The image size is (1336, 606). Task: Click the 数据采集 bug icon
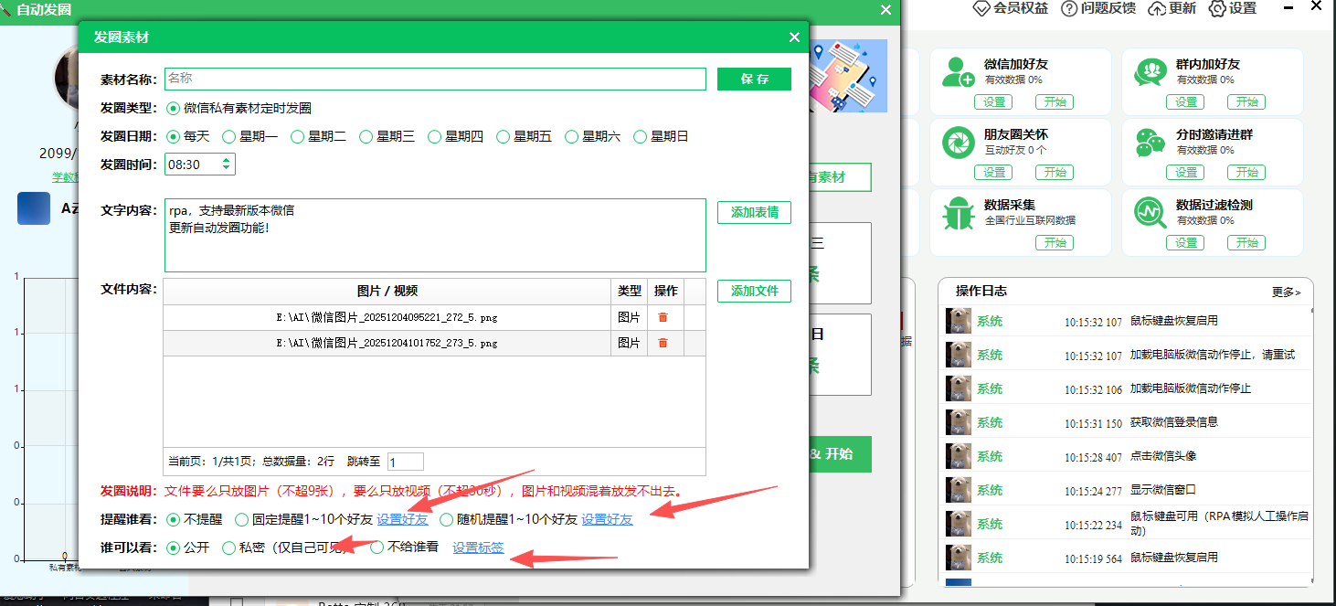pos(956,216)
